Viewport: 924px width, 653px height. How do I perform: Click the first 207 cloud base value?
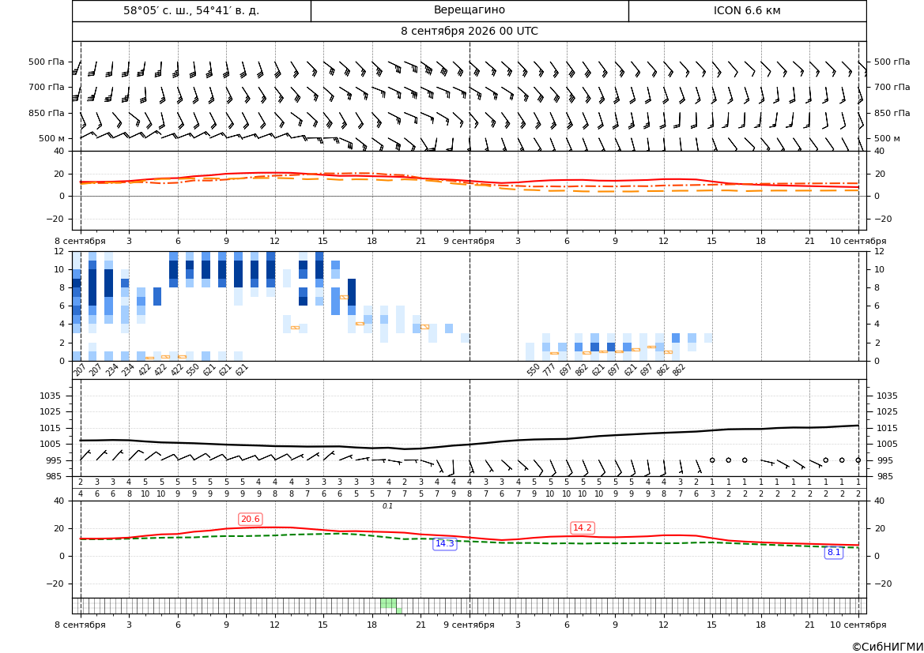80,370
